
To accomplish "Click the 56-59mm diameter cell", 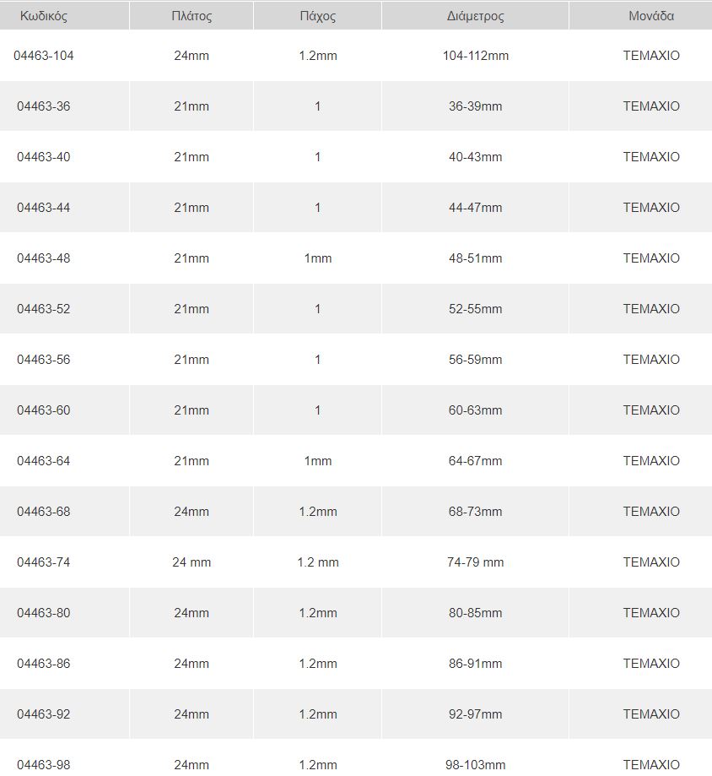I will (475, 360).
